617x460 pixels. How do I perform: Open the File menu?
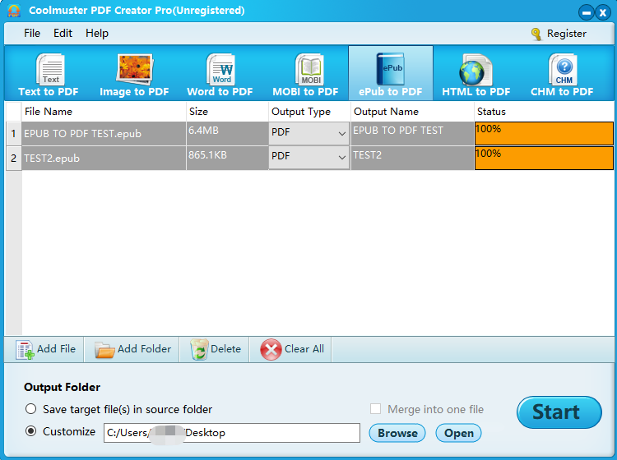click(x=32, y=34)
